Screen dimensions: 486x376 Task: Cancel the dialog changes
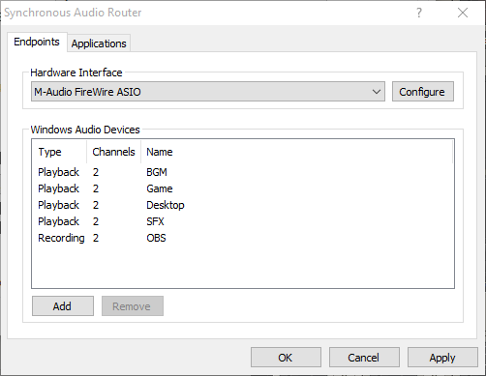click(x=364, y=358)
